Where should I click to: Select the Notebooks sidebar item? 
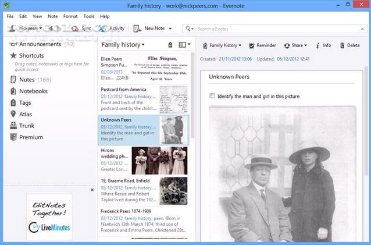point(33,91)
